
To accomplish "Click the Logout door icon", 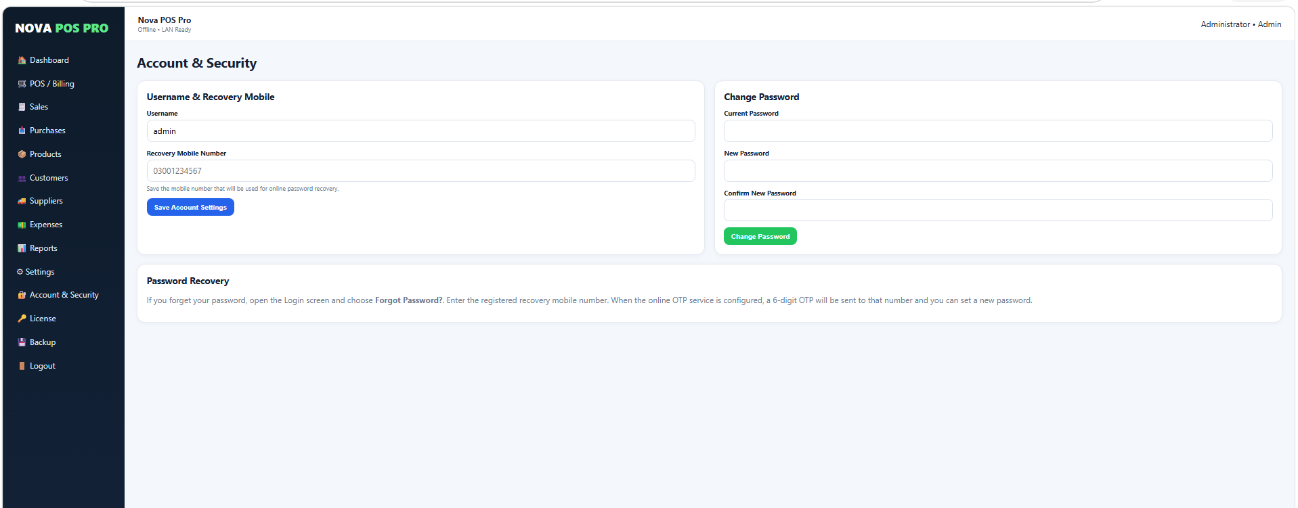I will pyautogui.click(x=22, y=366).
